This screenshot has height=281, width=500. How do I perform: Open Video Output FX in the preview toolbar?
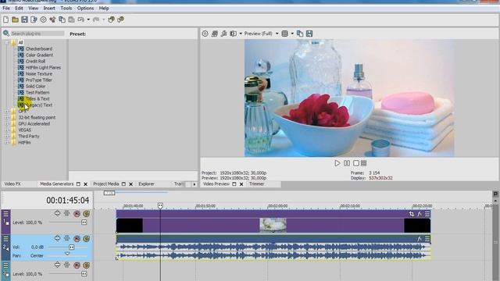224,34
